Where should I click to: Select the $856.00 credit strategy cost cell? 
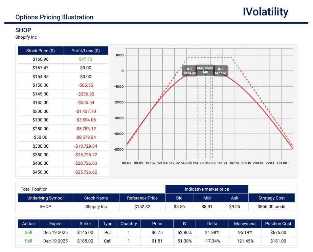pos(271,207)
